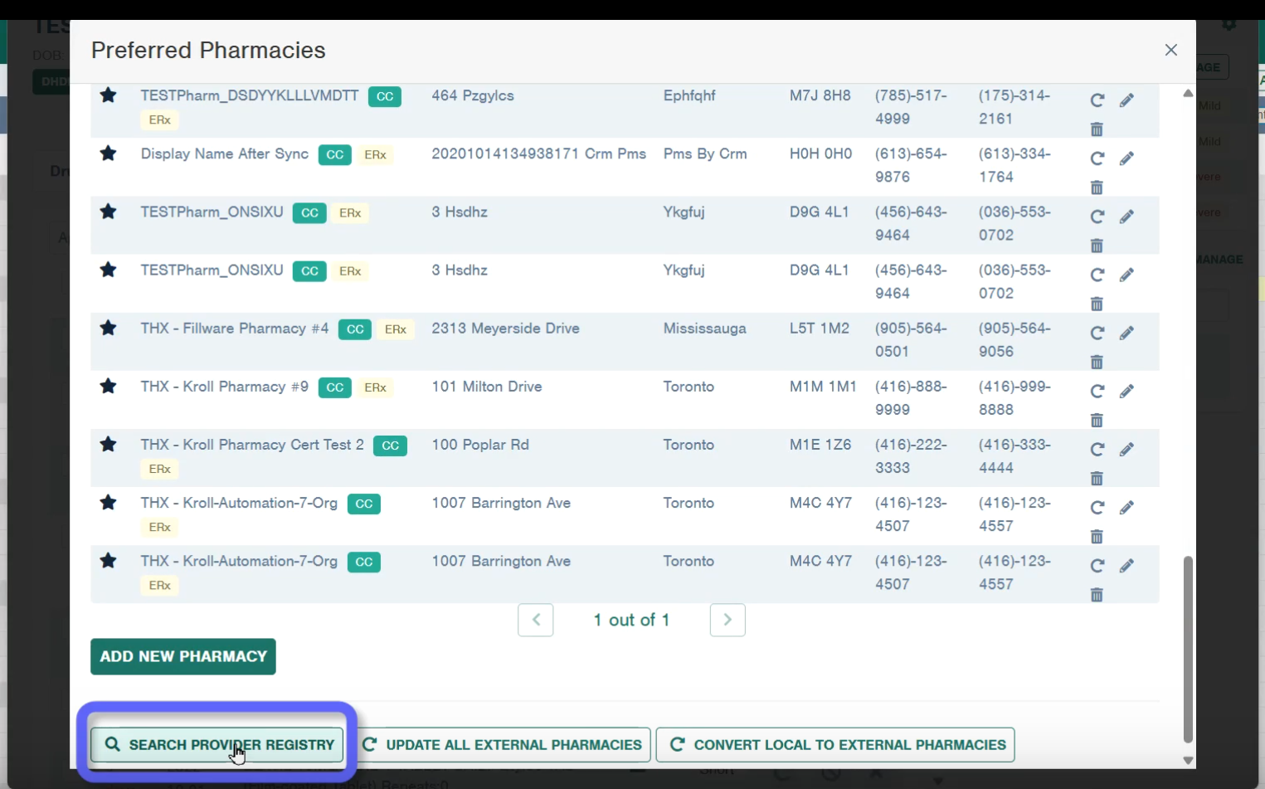Image resolution: width=1265 pixels, height=789 pixels.
Task: Click postal code H0H 0H0
Action: click(821, 154)
